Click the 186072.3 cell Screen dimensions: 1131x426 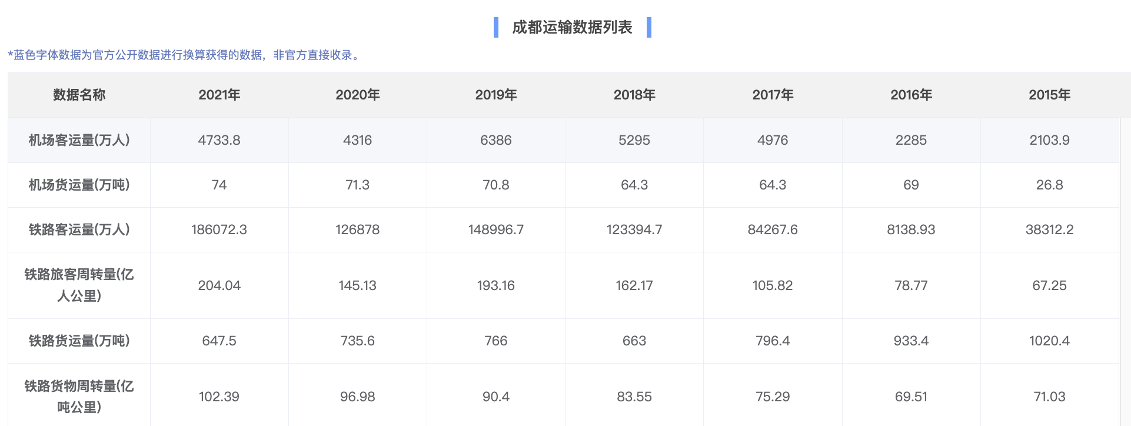[219, 229]
